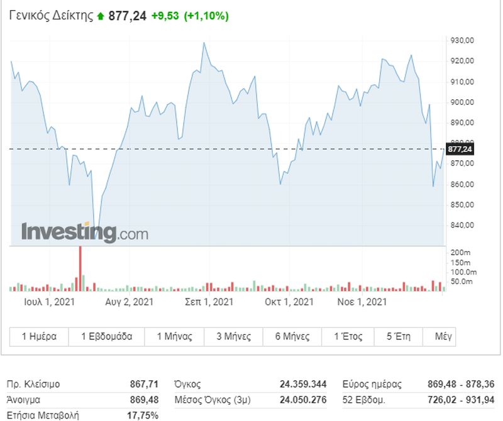This screenshot has height=421, width=503.
Task: Choose the 1 Έτος range tab
Action: tap(348, 337)
